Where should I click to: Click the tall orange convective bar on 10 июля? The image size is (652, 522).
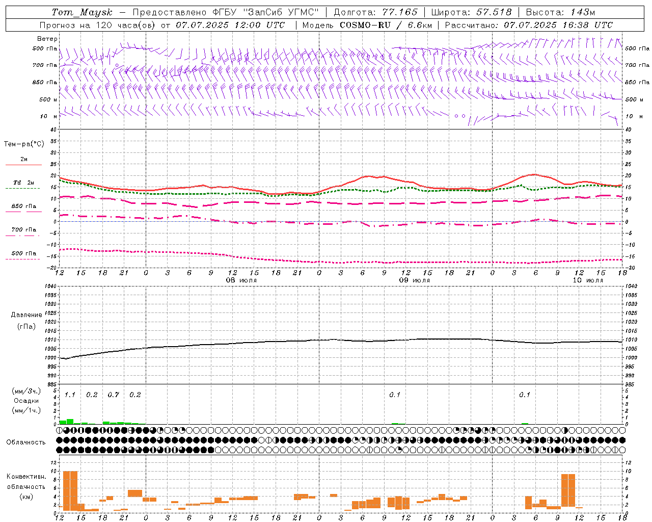tap(568, 491)
